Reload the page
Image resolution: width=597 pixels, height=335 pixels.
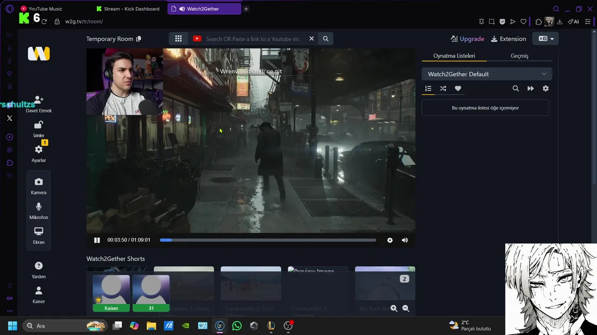click(x=44, y=21)
